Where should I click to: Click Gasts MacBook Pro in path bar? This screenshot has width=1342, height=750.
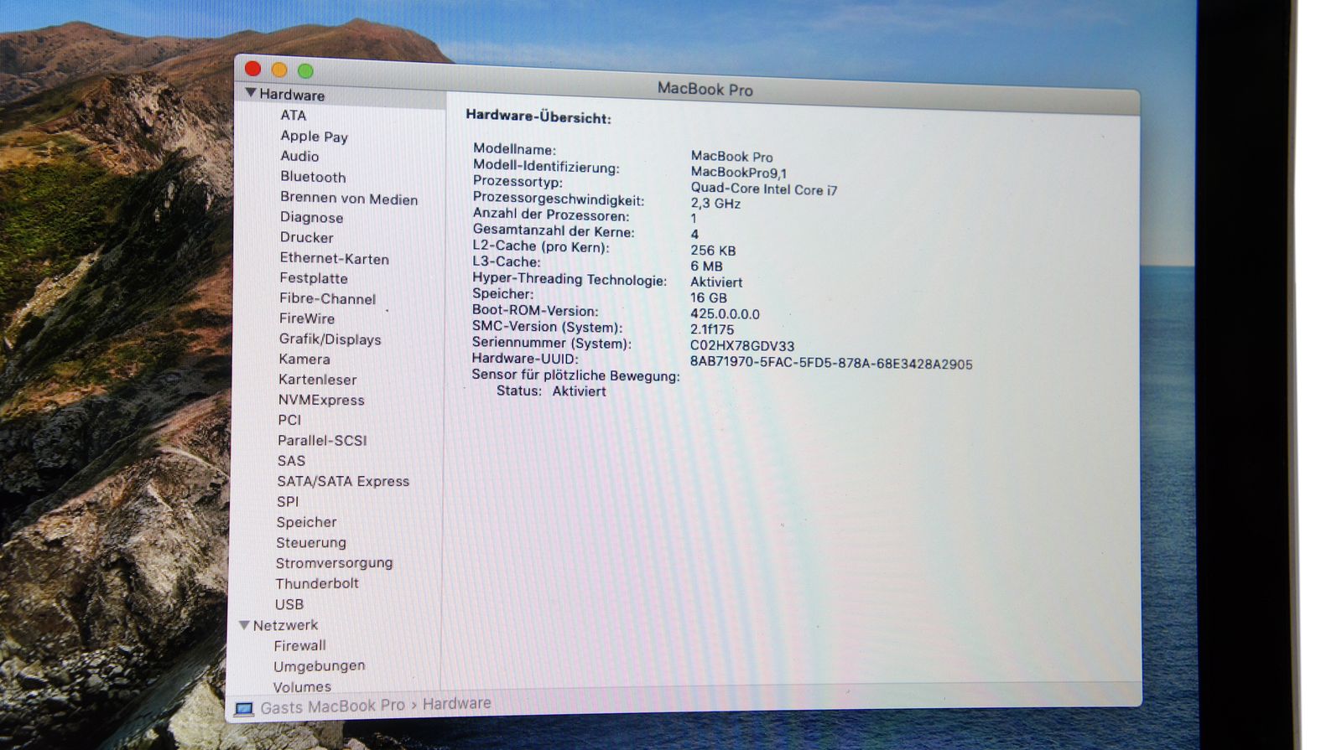tap(332, 706)
